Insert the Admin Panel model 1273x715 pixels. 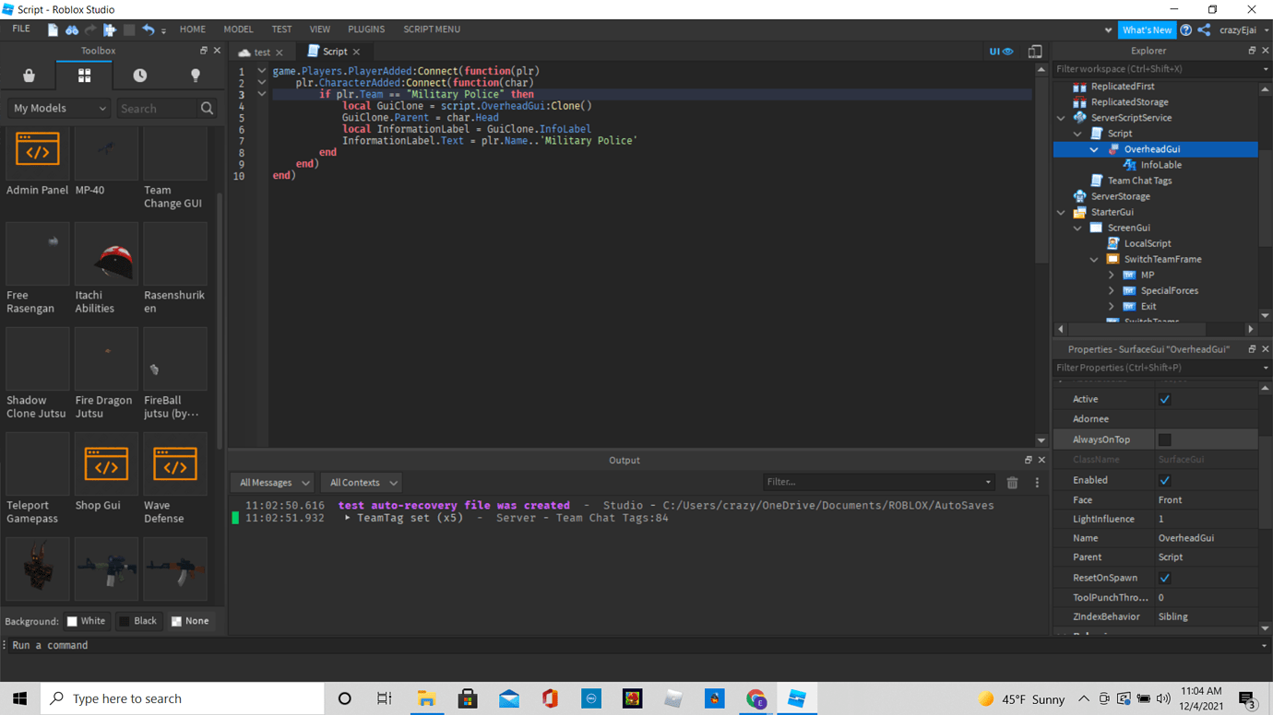[x=38, y=152]
